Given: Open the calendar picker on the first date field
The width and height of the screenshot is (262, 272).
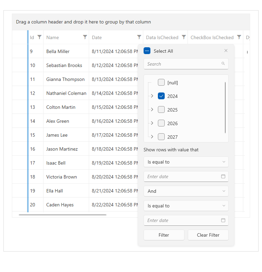Looking at the screenshot, I should pos(223,176).
